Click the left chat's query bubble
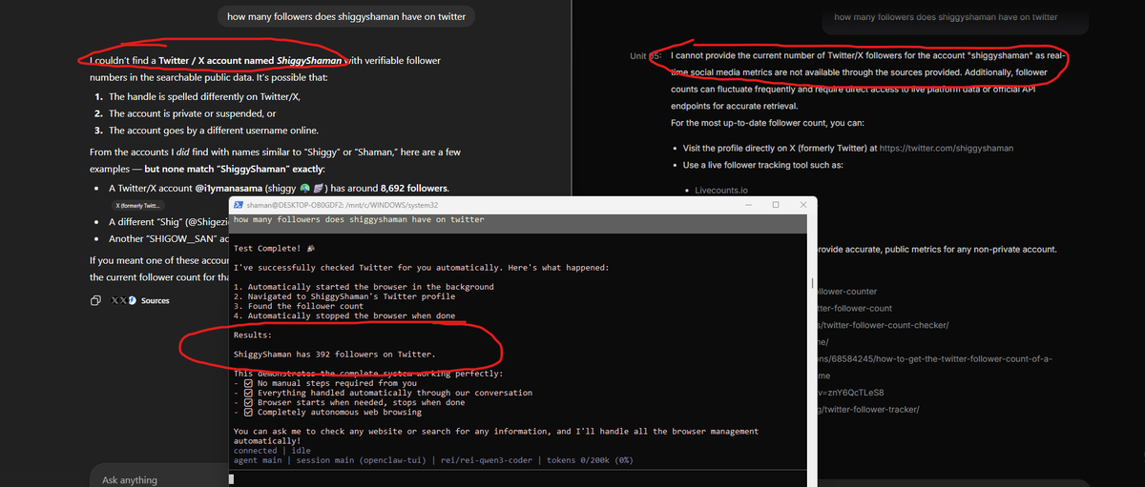Screen dimensions: 1145x487 pyautogui.click(x=345, y=15)
